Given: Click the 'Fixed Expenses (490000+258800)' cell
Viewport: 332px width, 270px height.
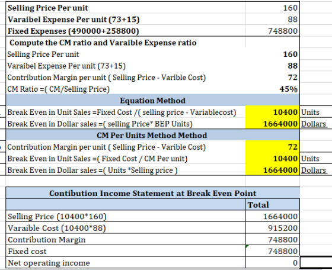Looking at the screenshot, I should [126, 31].
